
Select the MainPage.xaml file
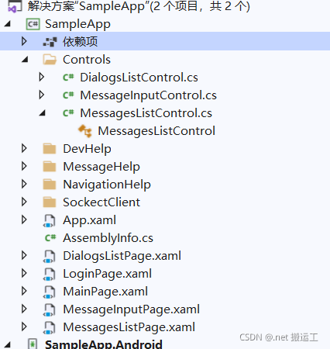coord(105,292)
